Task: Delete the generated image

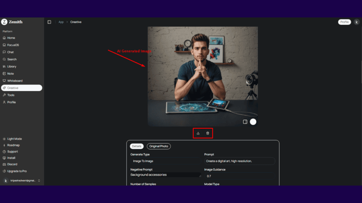Action: pos(208,133)
